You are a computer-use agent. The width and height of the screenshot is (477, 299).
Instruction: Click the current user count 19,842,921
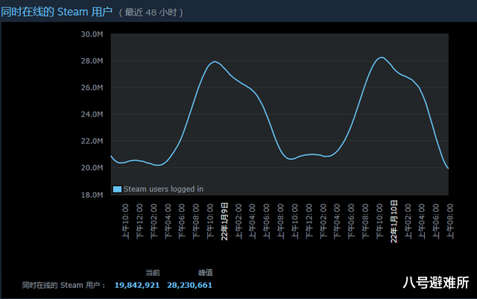[137, 285]
